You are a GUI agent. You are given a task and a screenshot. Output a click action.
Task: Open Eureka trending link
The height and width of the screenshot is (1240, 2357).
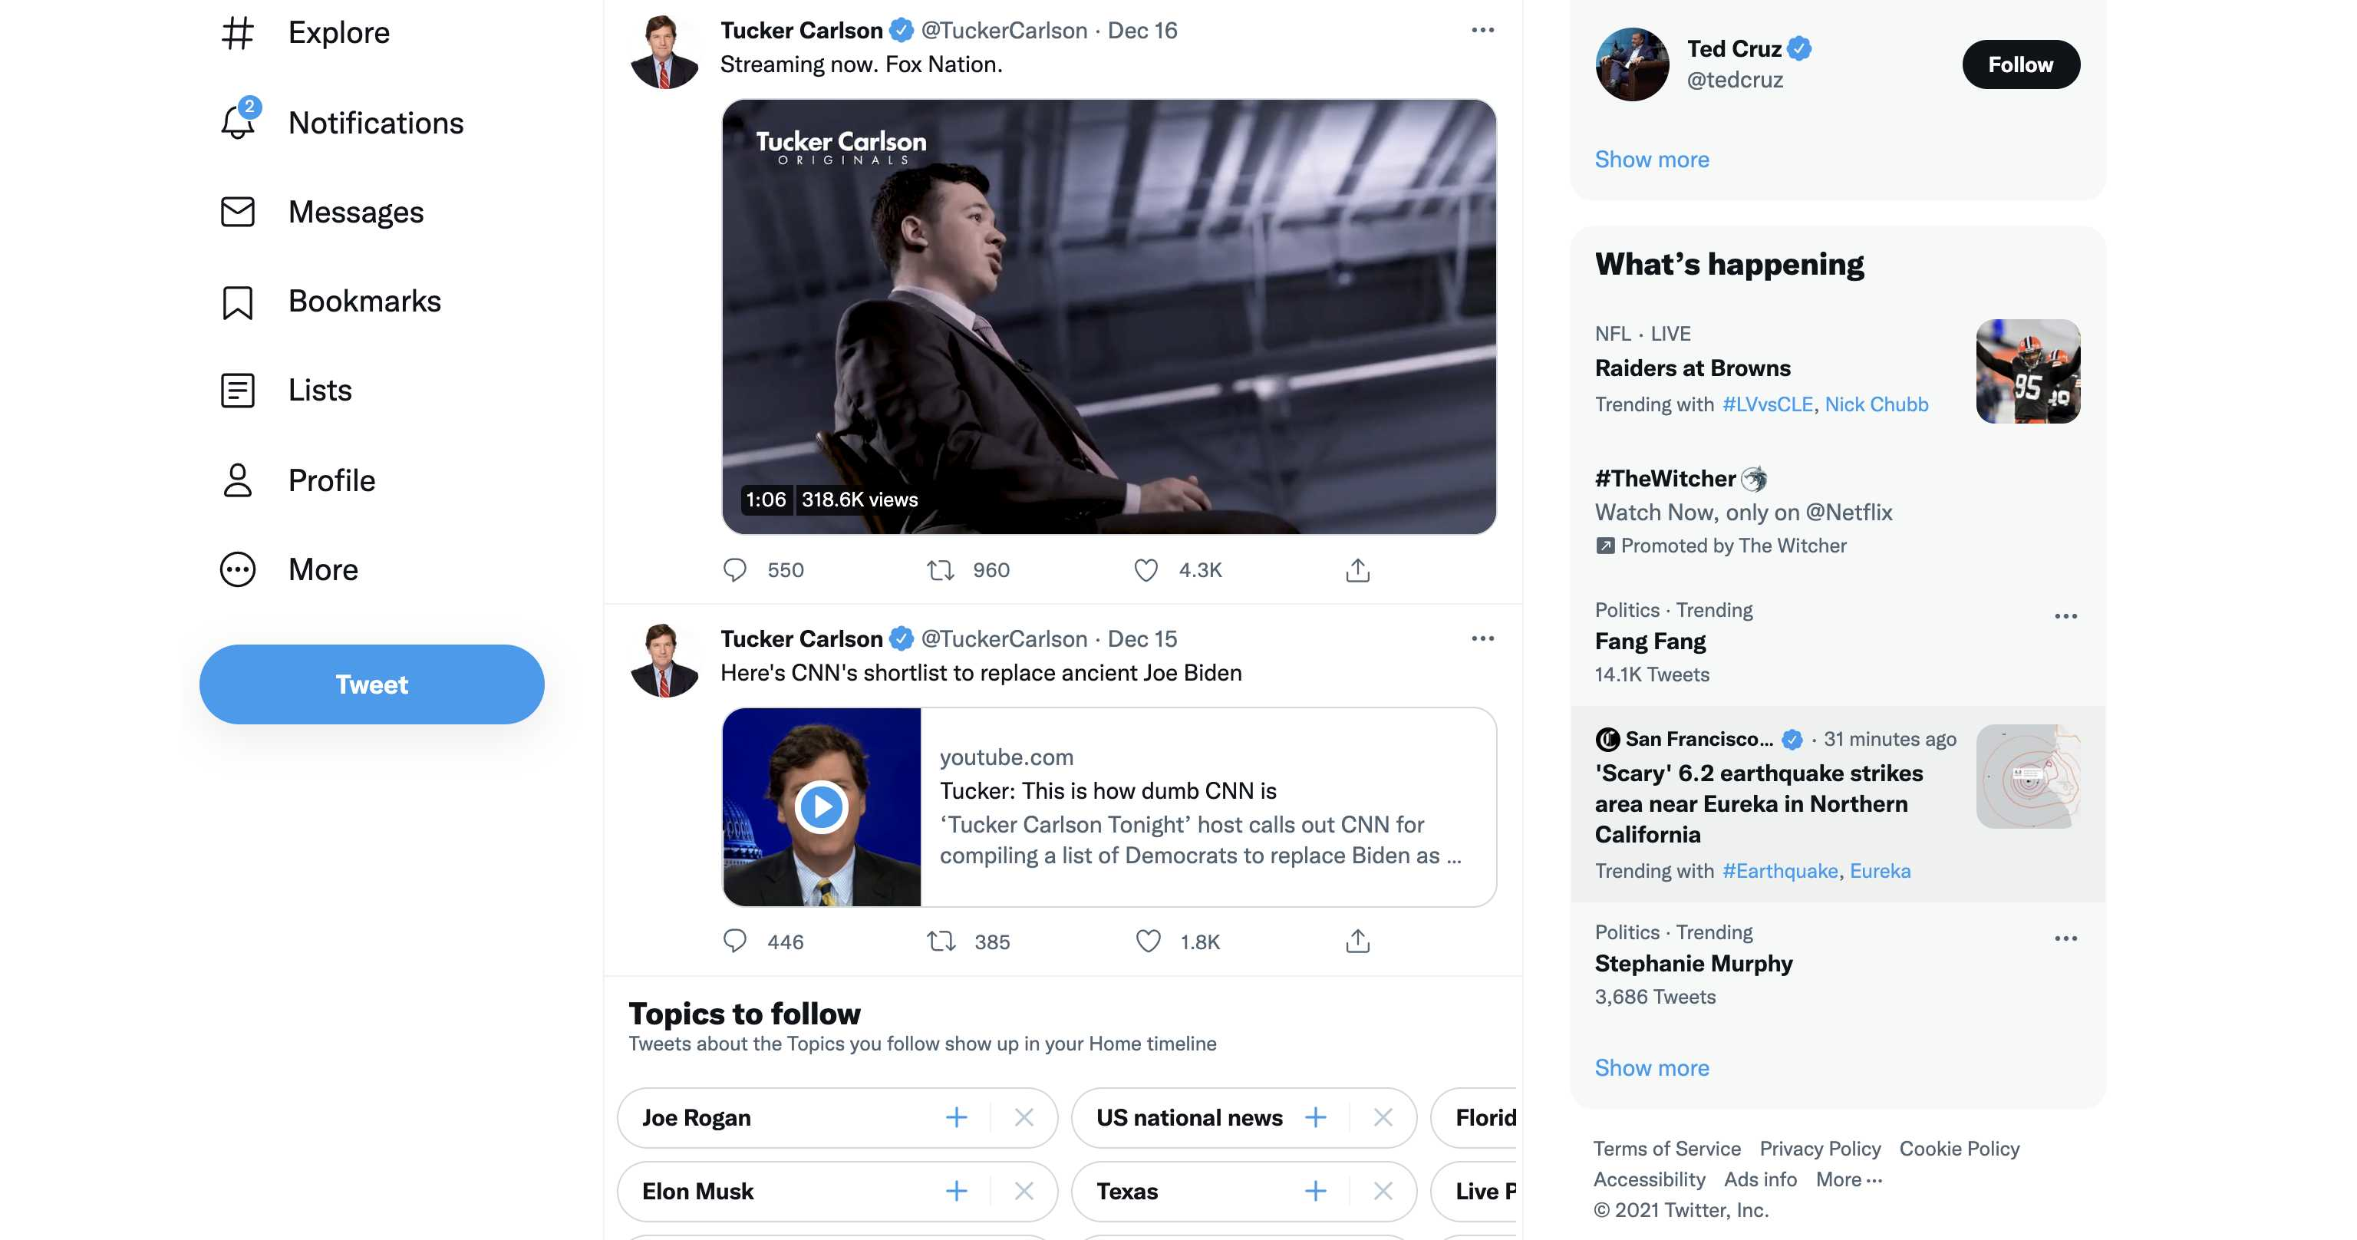click(x=1879, y=871)
